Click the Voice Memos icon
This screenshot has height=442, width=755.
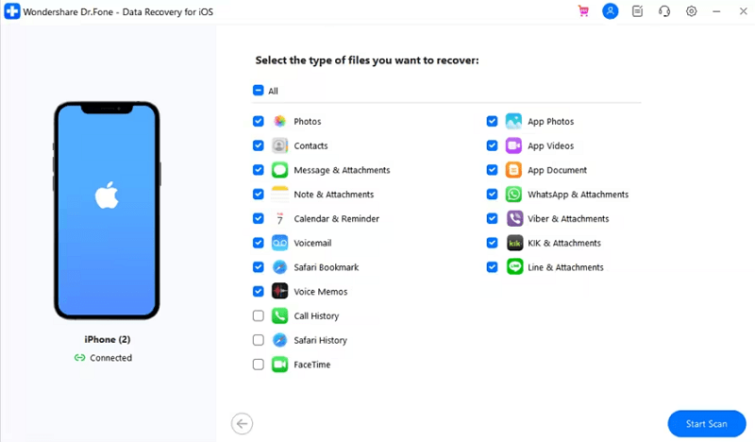point(279,292)
